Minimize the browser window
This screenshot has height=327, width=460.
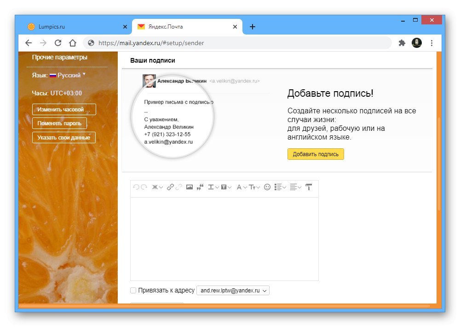coord(403,20)
